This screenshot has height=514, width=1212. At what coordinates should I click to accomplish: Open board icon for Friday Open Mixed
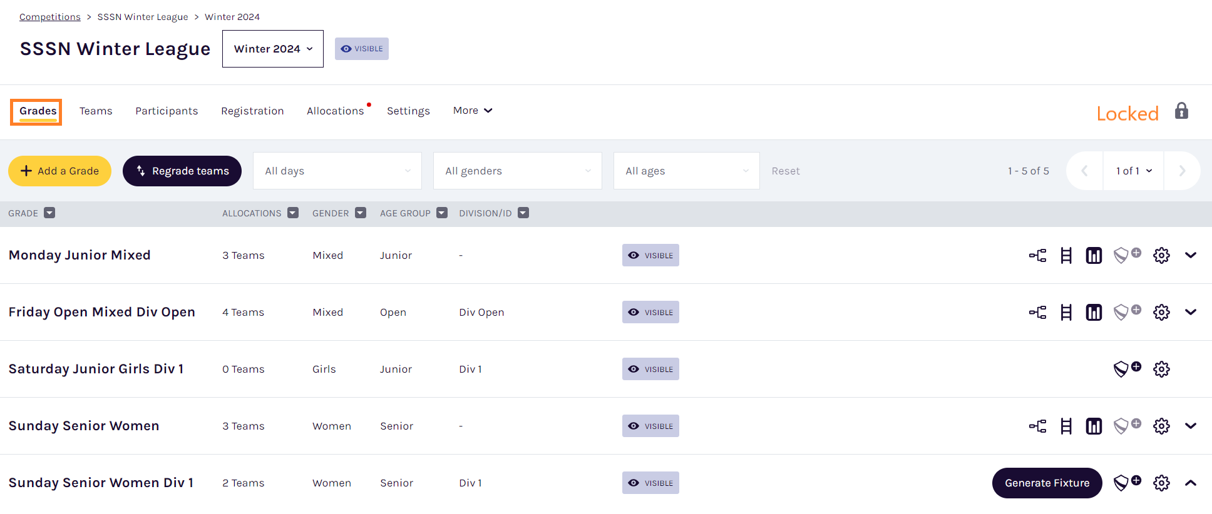(x=1094, y=312)
